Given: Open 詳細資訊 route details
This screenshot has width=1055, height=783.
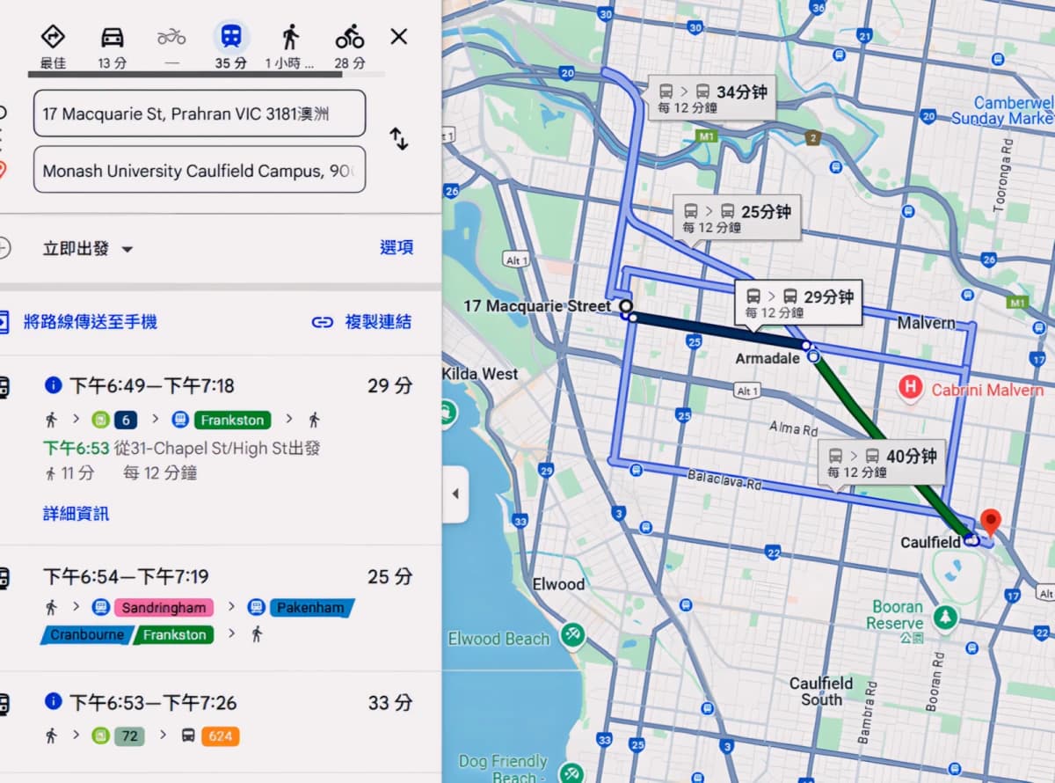Looking at the screenshot, I should (x=76, y=514).
